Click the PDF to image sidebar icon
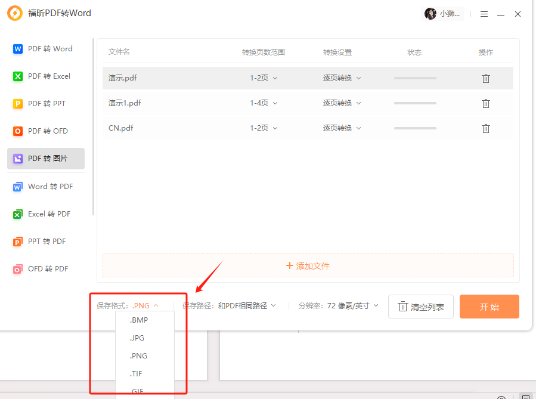 18,159
